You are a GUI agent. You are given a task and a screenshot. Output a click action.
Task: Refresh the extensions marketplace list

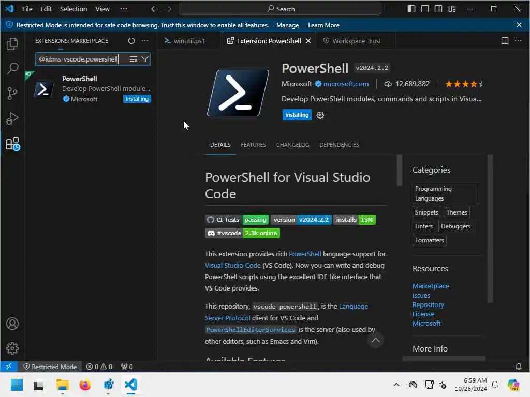[131, 41]
